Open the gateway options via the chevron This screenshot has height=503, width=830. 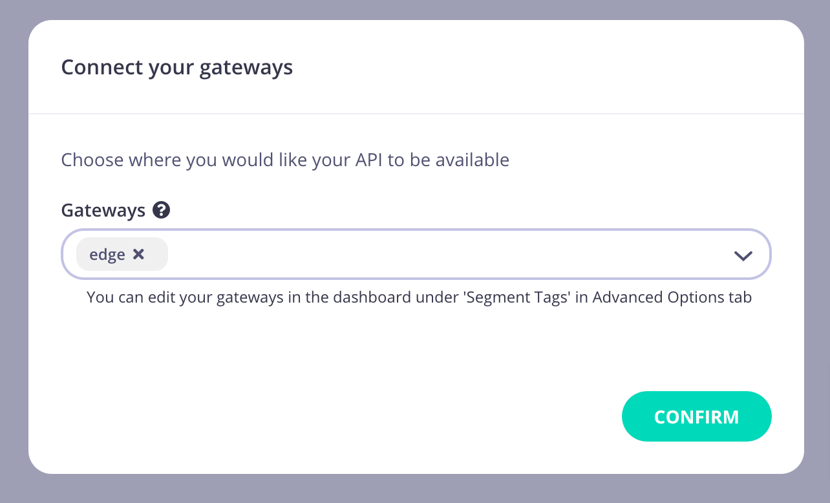743,255
